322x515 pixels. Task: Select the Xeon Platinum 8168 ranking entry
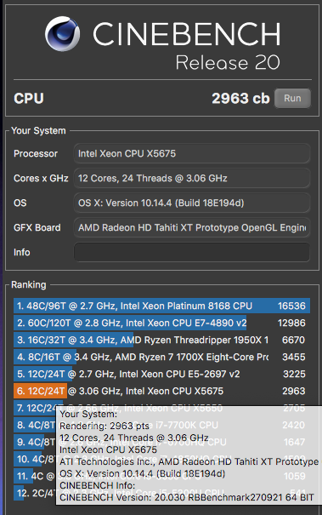pyautogui.click(x=161, y=306)
